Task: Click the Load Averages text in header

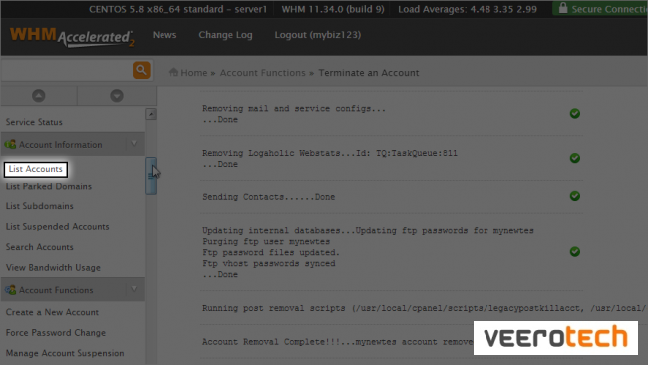Action: (468, 9)
